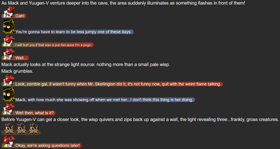Select the first gross creature sprite

click(8, 128)
